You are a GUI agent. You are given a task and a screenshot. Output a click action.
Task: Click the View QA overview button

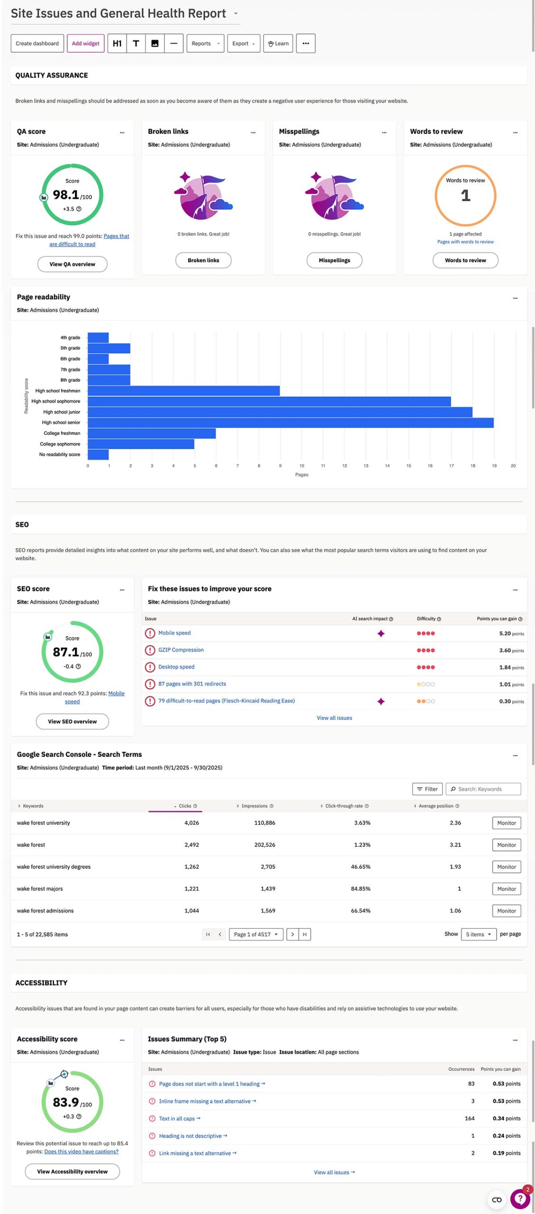tap(73, 264)
